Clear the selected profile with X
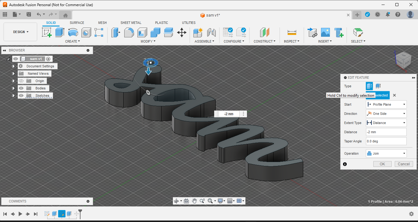This screenshot has height=222, width=418. [394, 95]
